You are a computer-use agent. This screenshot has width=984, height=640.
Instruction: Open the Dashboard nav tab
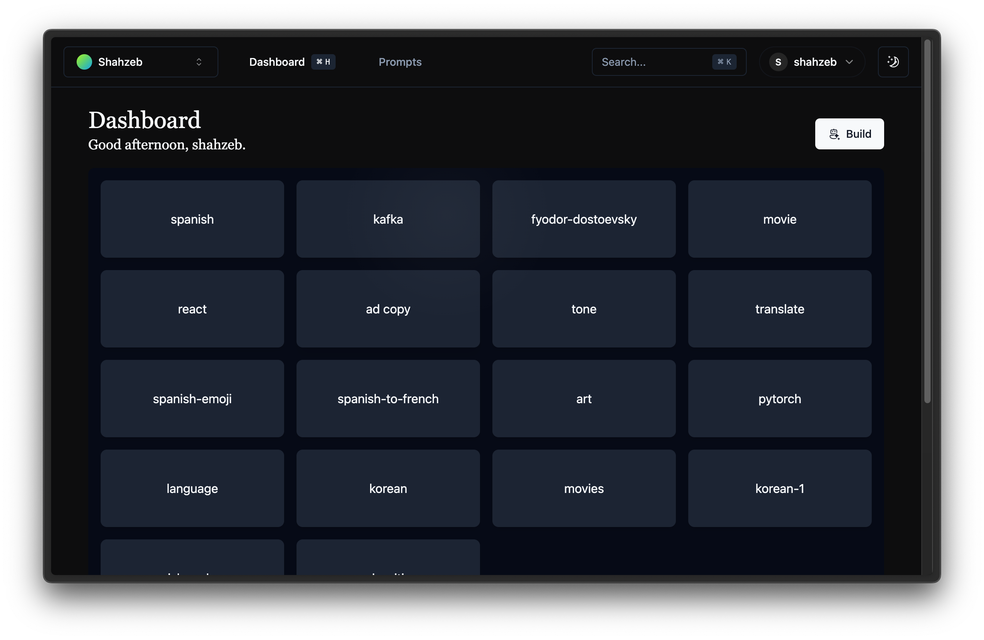point(277,62)
